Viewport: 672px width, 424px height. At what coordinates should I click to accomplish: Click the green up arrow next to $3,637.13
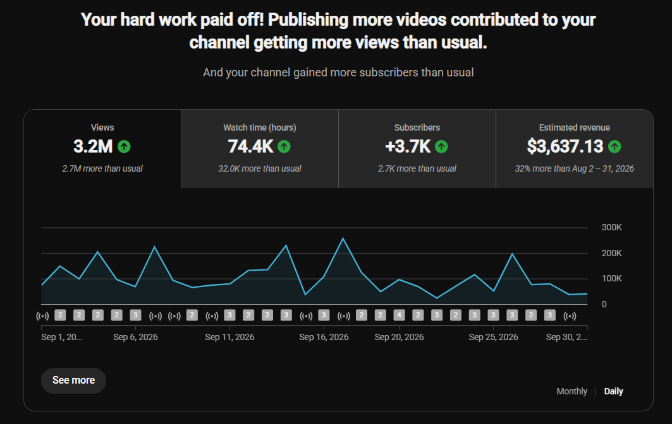[614, 147]
